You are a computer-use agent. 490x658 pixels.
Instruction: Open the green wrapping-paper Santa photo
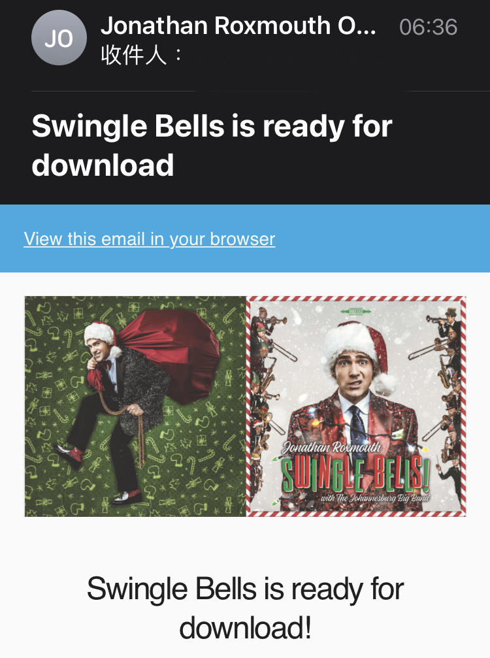[135, 406]
